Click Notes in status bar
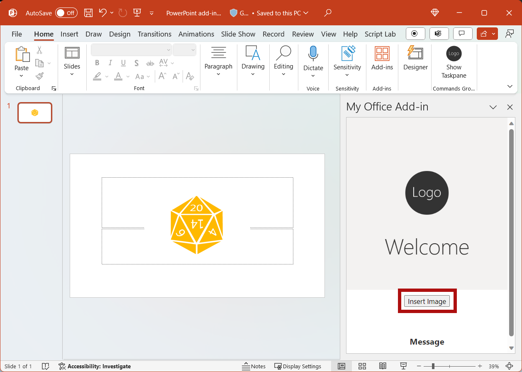 [x=254, y=366]
